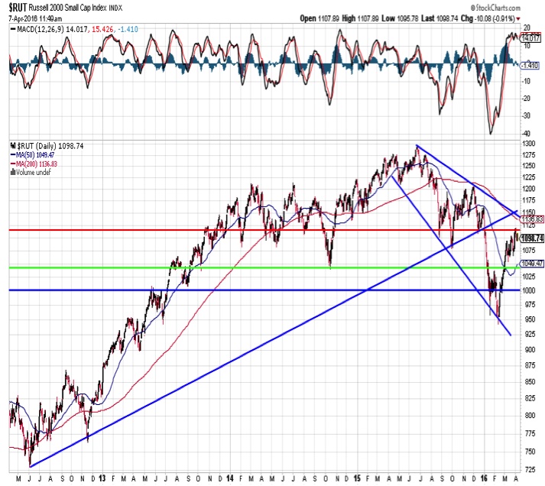
Task: Click the MA(200) 1136.83 legend entry
Action: 37,164
